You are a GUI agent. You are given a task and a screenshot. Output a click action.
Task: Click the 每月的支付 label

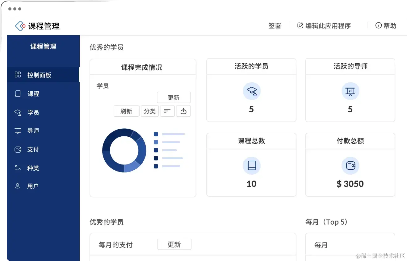point(115,245)
